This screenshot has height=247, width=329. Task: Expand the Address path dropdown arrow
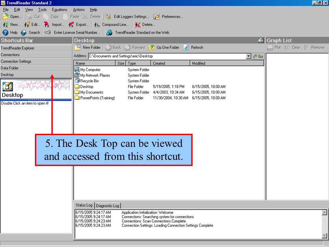coord(249,56)
